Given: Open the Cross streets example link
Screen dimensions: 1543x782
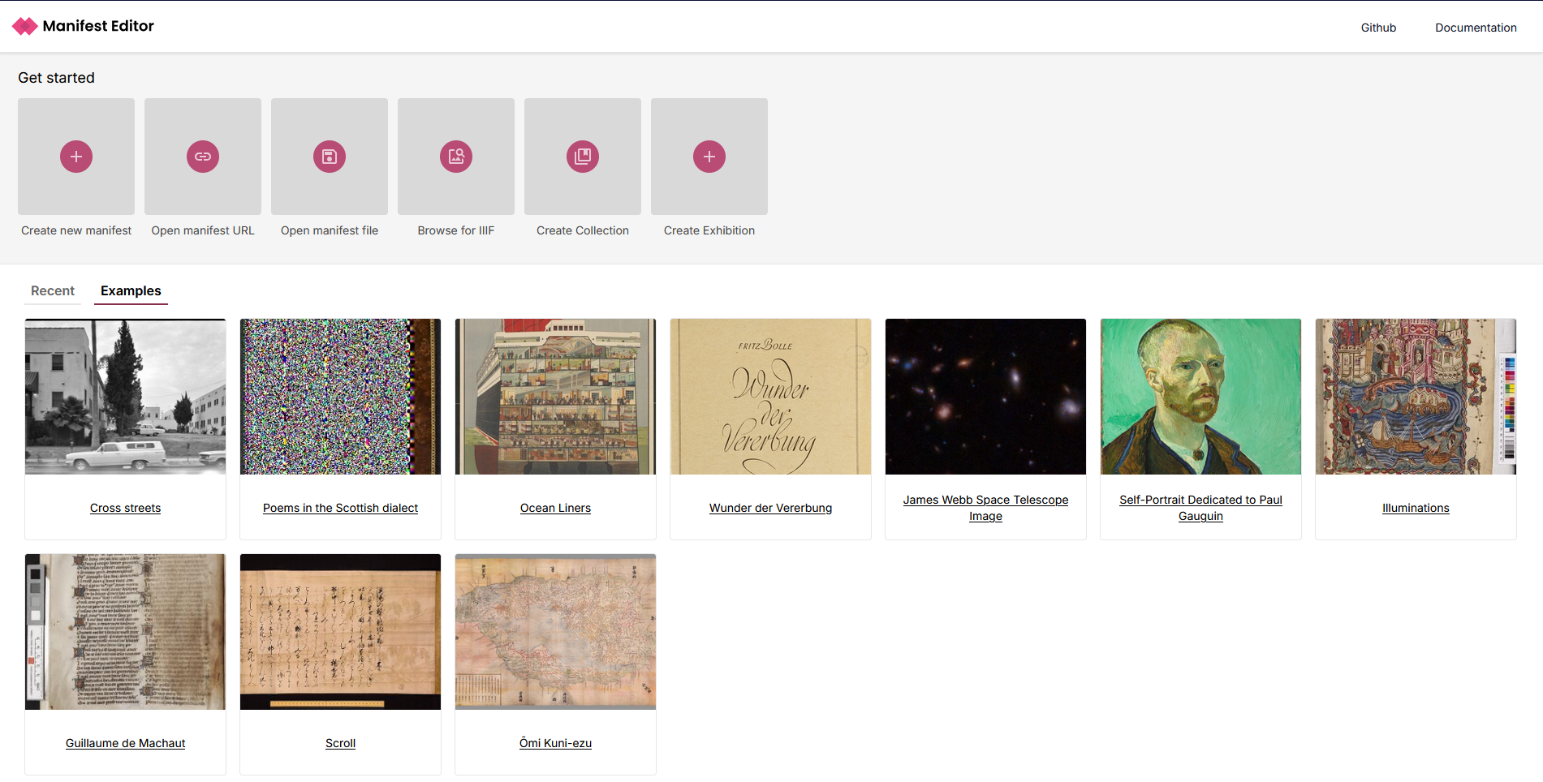Looking at the screenshot, I should [x=125, y=508].
